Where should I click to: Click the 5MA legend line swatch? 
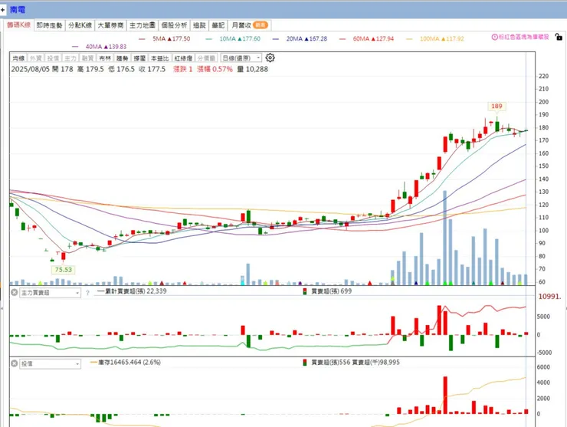coord(142,39)
